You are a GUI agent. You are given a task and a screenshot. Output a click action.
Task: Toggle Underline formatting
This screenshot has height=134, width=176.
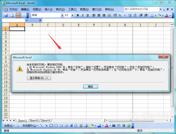(88, 15)
